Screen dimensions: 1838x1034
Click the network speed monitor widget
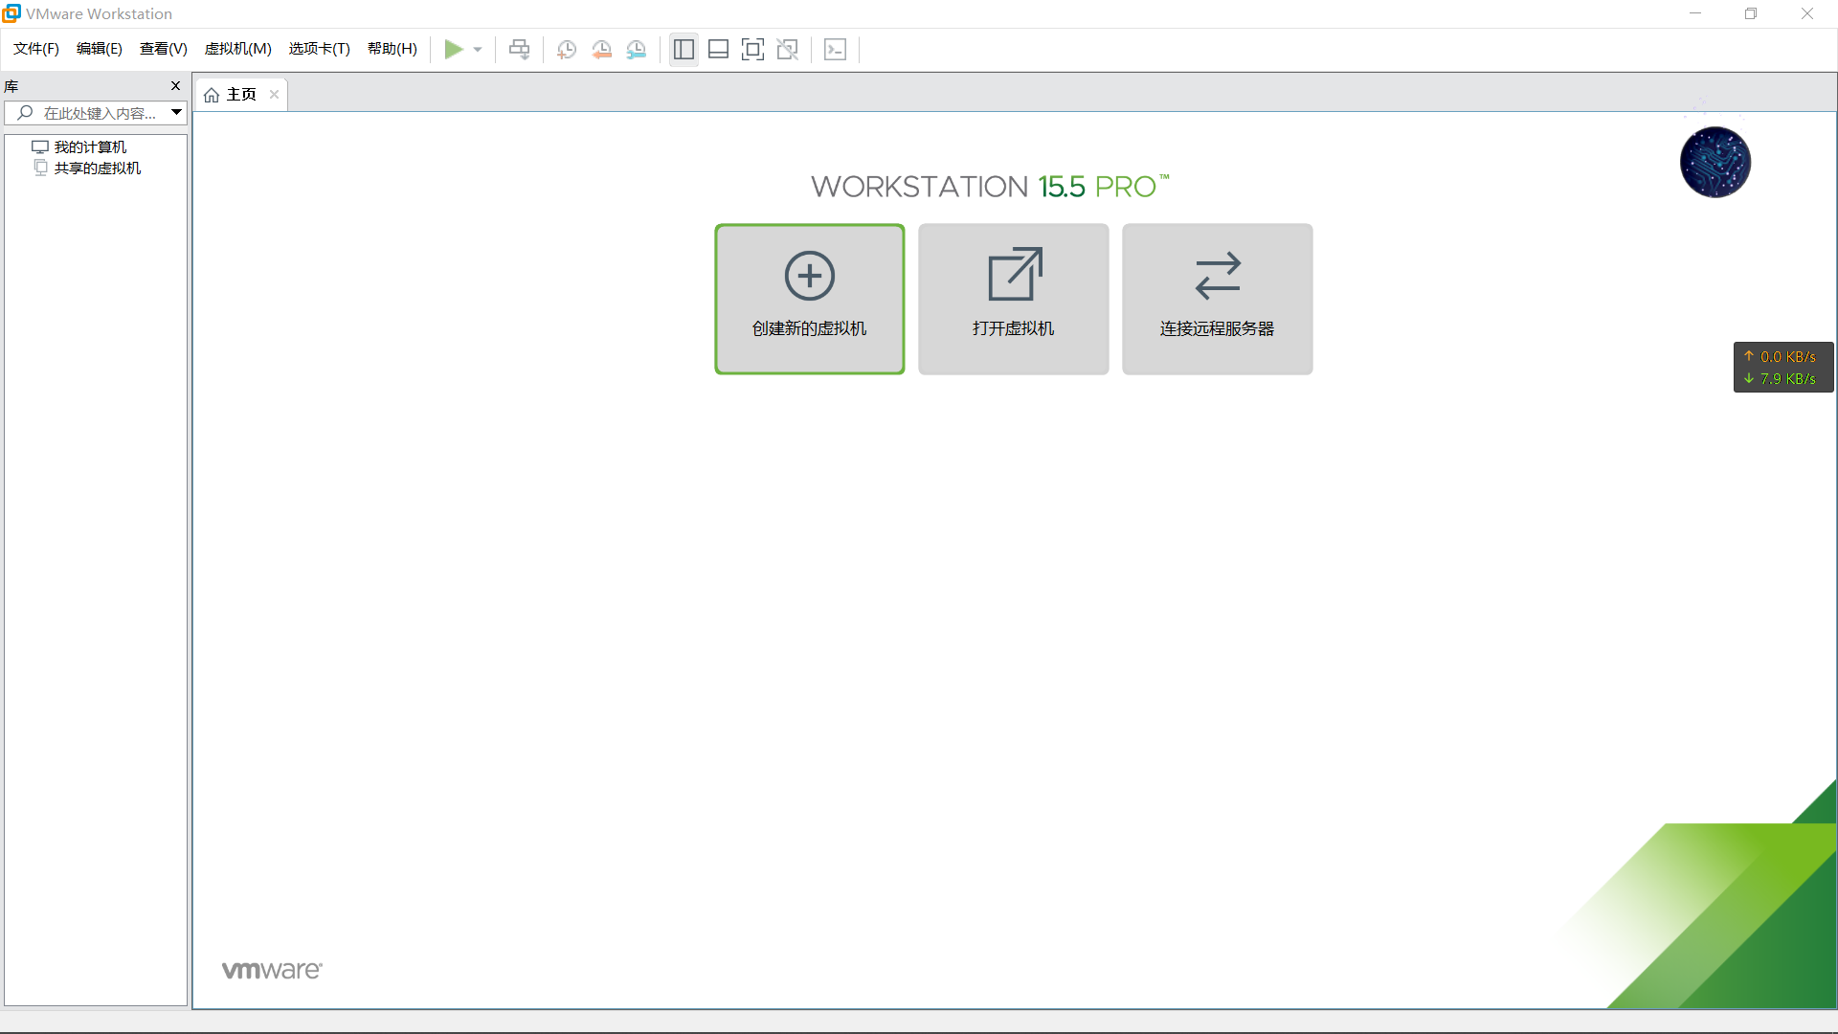(x=1783, y=368)
